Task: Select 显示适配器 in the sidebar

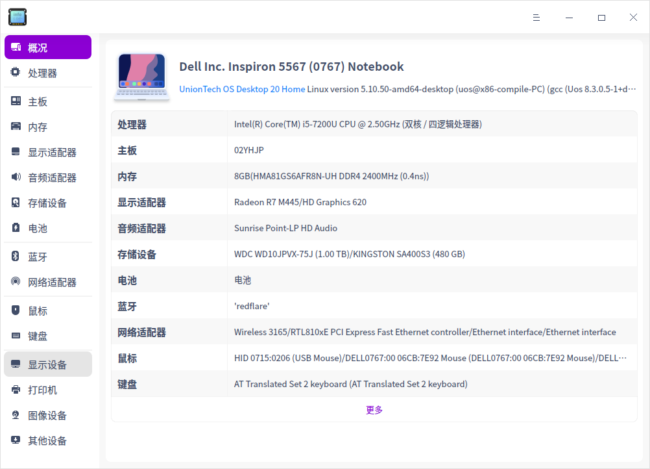Action: pyautogui.click(x=48, y=152)
